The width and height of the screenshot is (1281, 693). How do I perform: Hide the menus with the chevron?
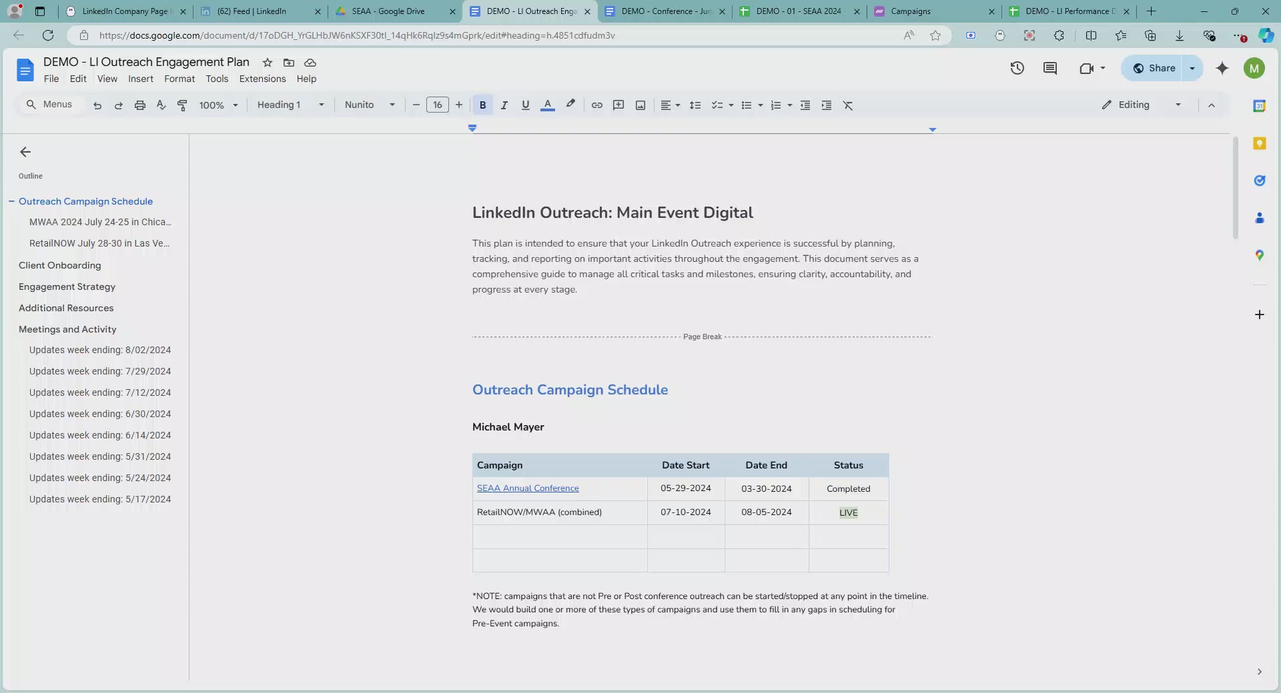[x=1212, y=105]
